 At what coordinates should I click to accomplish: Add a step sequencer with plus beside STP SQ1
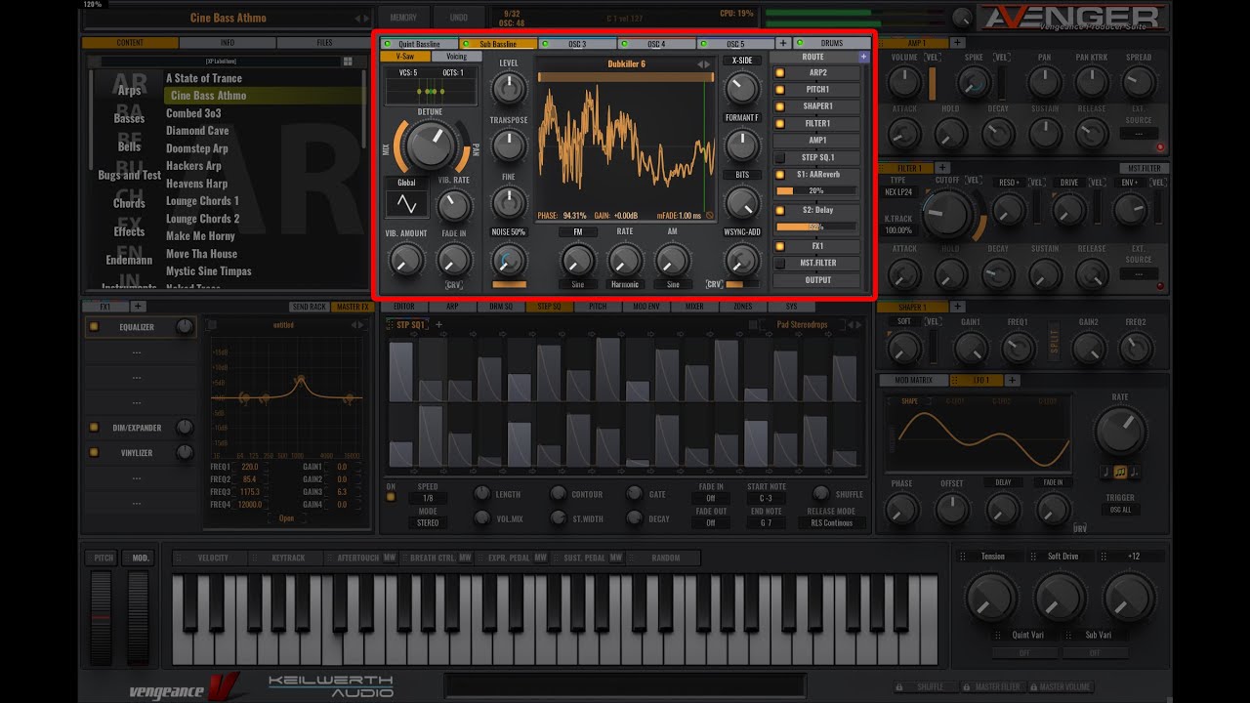coord(438,324)
